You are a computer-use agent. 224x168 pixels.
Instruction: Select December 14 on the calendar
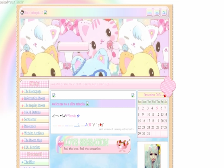coord(166,114)
